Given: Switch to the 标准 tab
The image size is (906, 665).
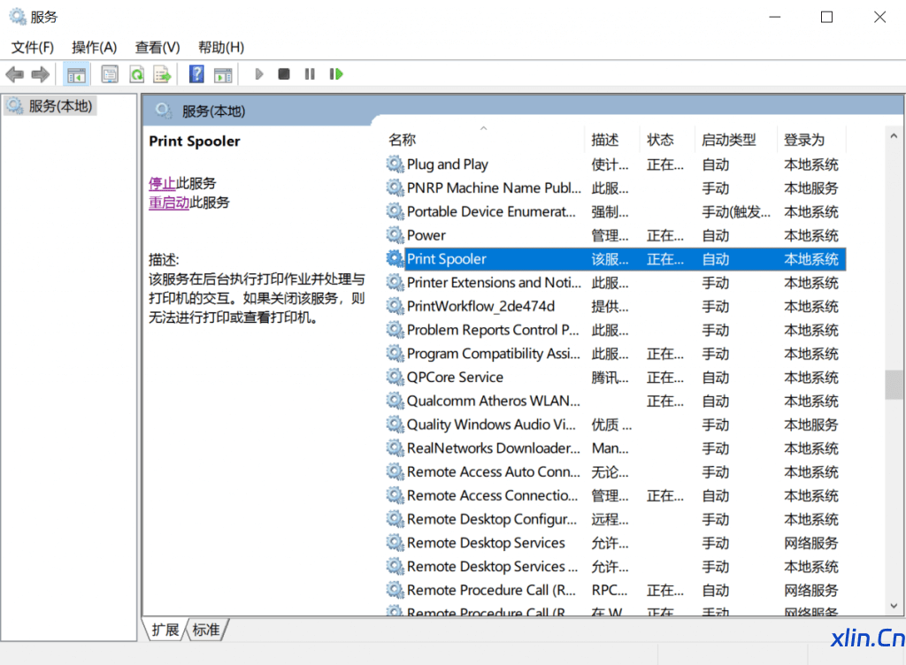Looking at the screenshot, I should pos(205,630).
